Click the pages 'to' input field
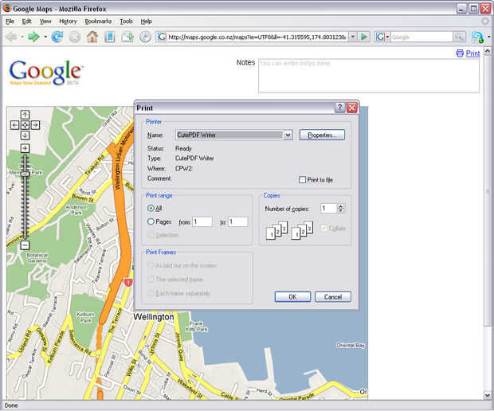 (x=238, y=221)
